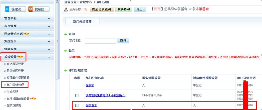The image size is (262, 110).
Task: Open the 客服部 group link
Action: click(x=90, y=85)
